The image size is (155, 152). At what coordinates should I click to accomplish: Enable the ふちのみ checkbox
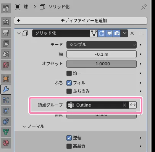click(x=69, y=91)
